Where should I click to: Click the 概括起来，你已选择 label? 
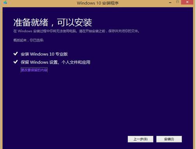pyautogui.click(x=28, y=40)
